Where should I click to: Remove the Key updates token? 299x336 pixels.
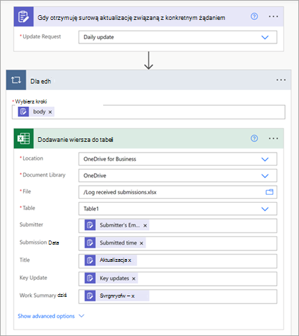click(134, 279)
